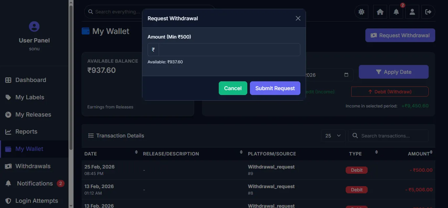Click the ₹937.60 available balance value

101,70
